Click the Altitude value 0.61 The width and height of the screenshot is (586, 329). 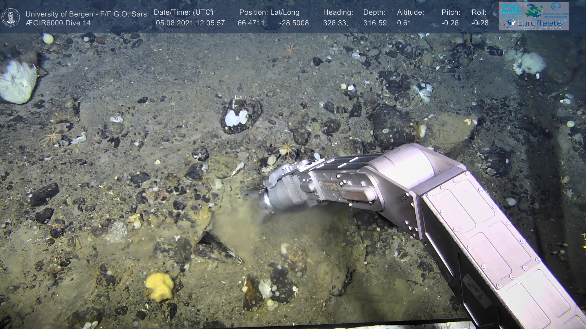point(405,23)
